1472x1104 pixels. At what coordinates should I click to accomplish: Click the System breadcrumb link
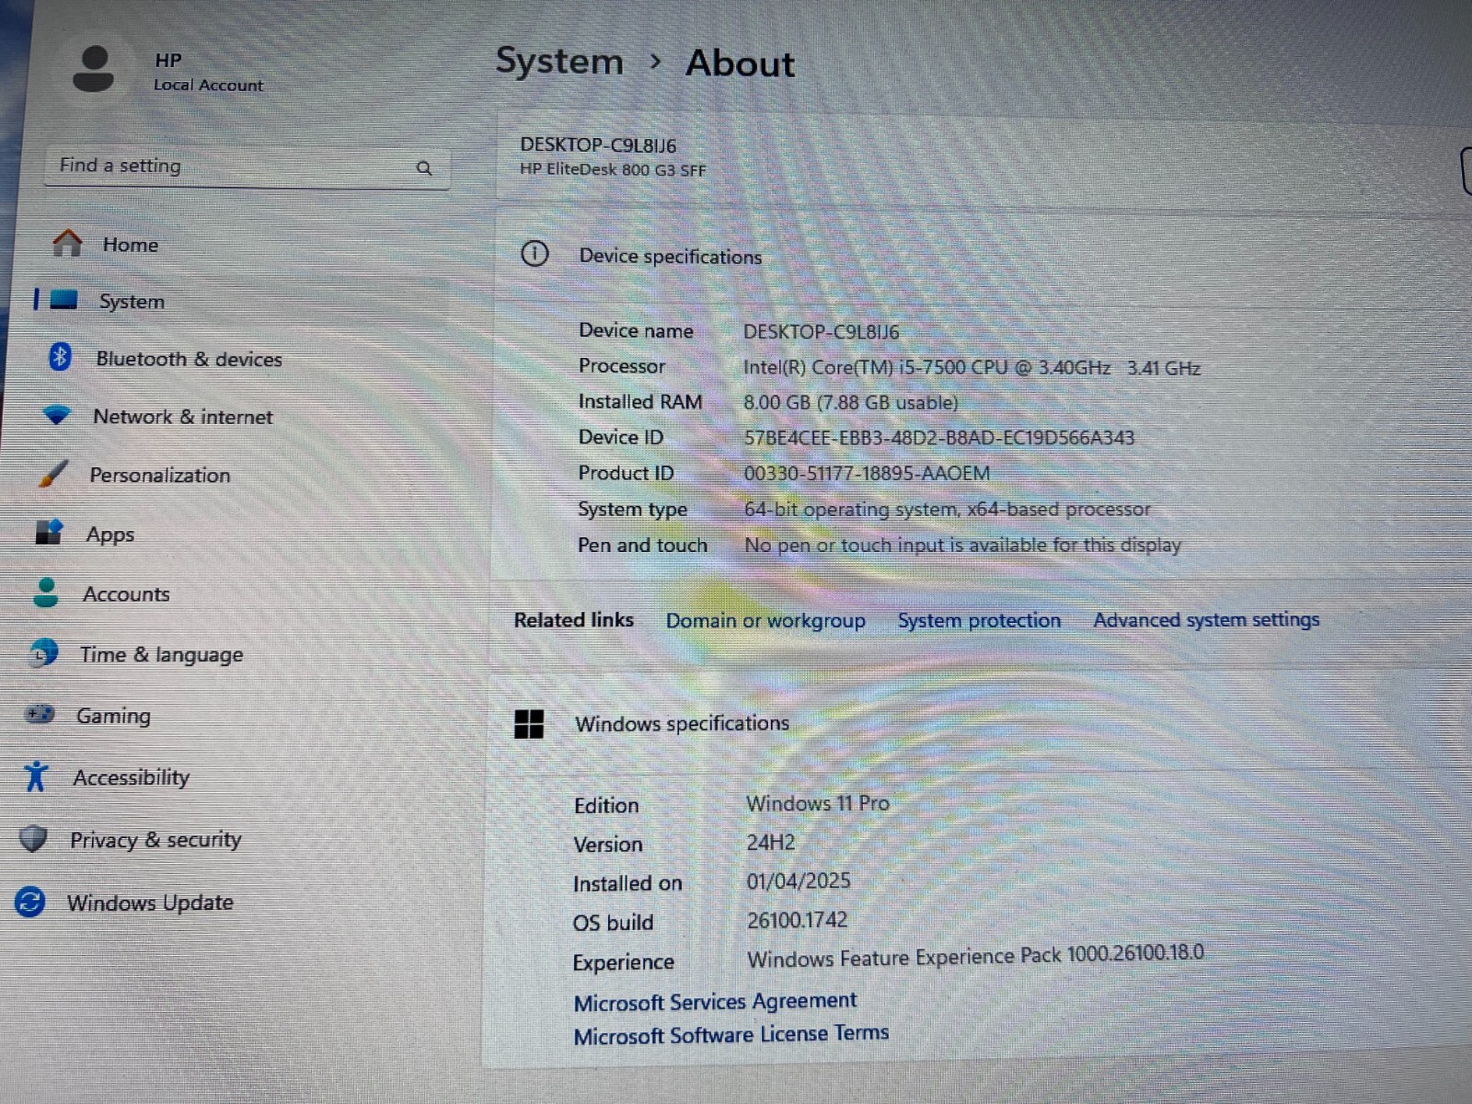click(559, 61)
